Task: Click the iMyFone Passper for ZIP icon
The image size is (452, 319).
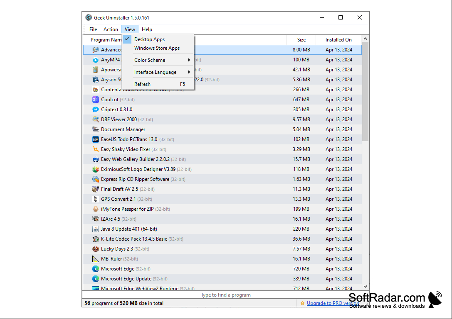Action: point(95,209)
